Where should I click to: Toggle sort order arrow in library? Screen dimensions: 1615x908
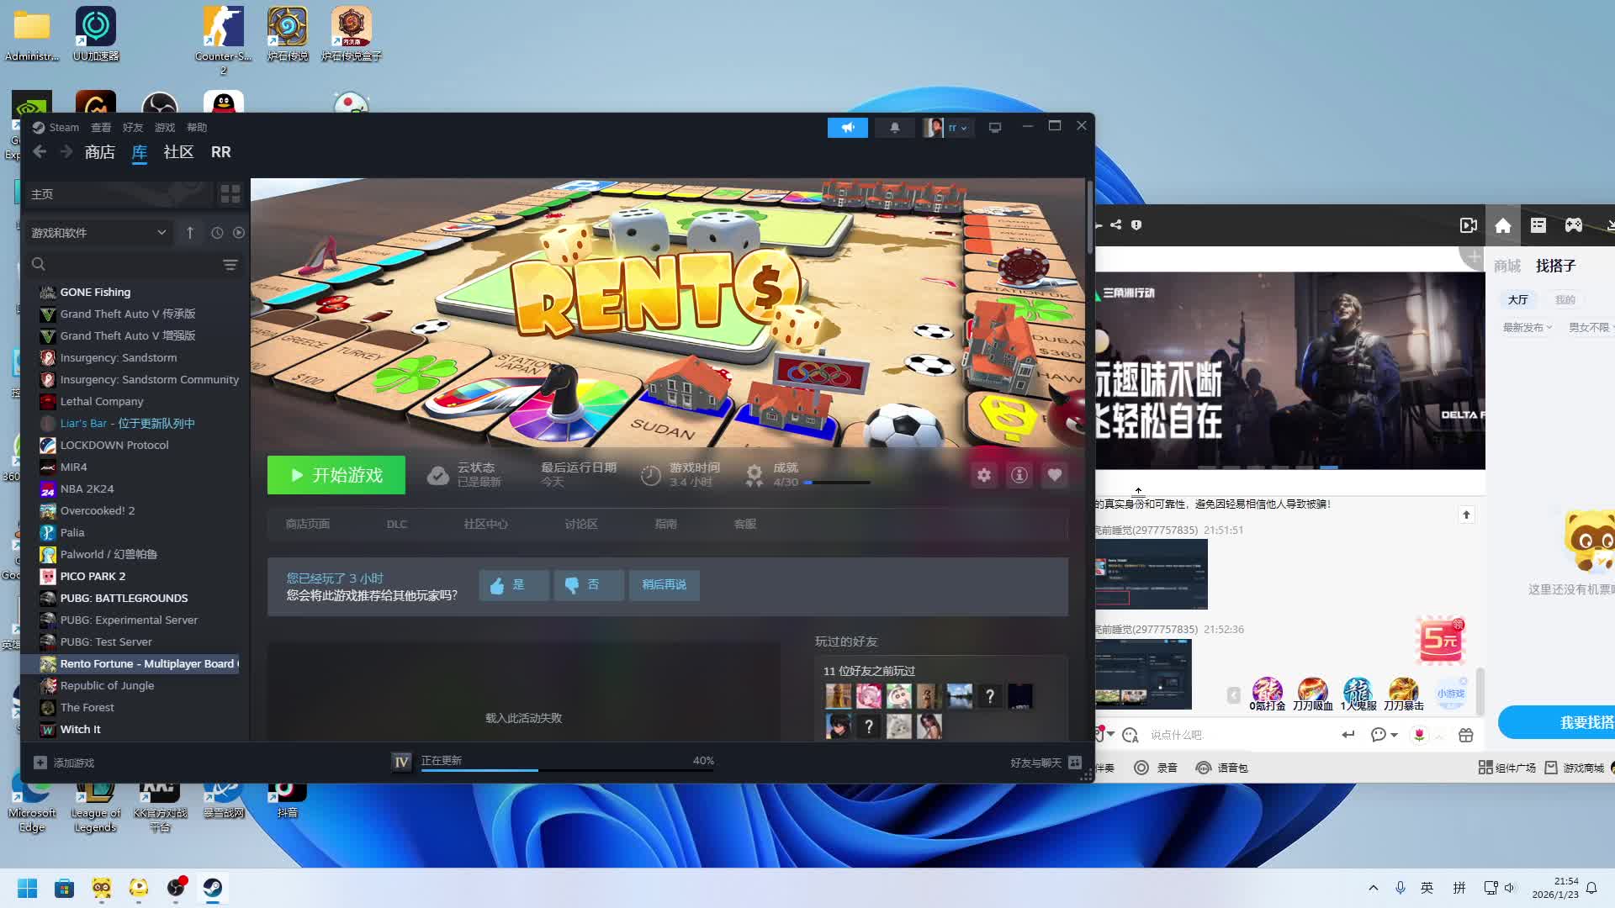[190, 233]
